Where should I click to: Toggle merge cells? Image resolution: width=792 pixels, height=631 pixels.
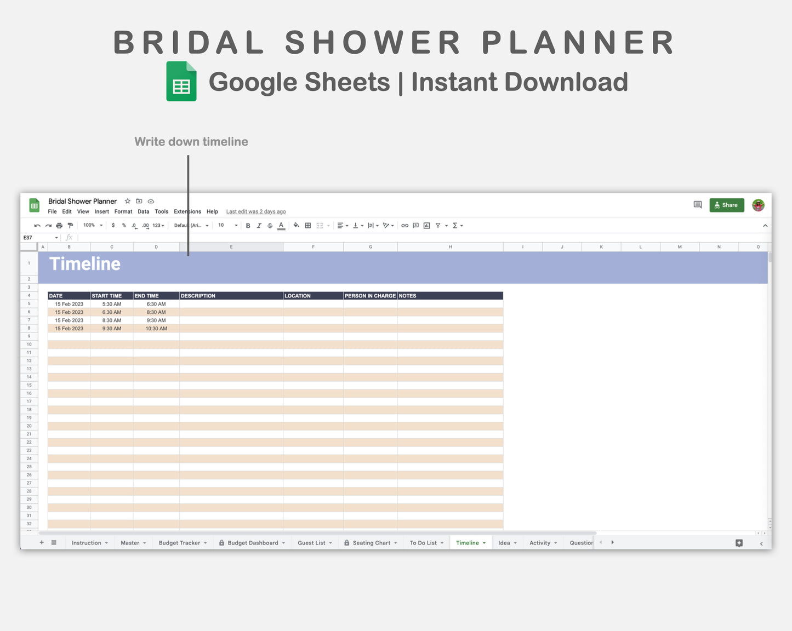(x=320, y=225)
